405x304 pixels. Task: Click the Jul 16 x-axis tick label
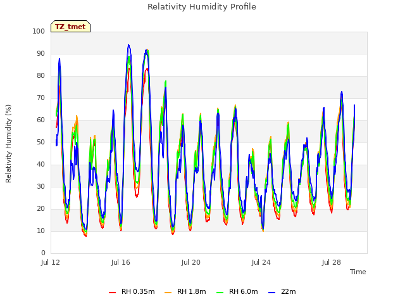click(x=121, y=262)
